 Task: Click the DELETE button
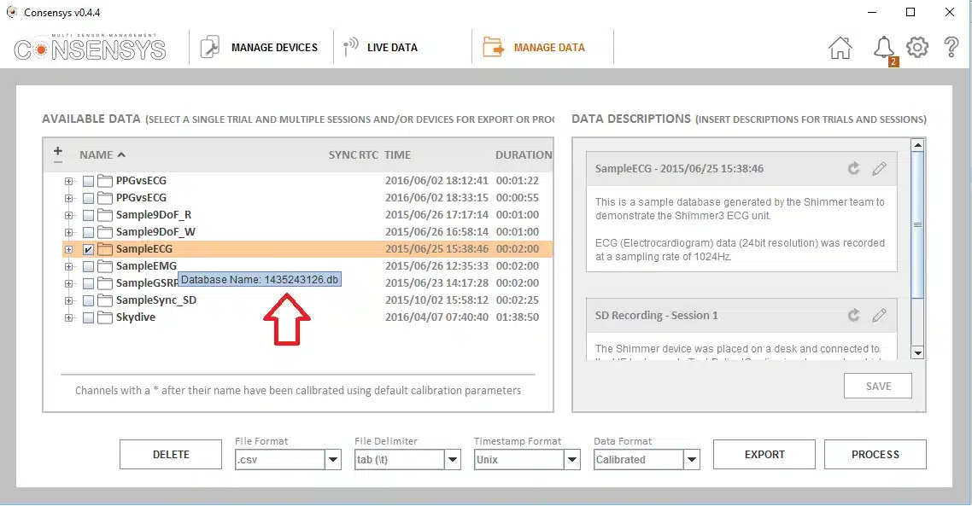[x=171, y=455]
